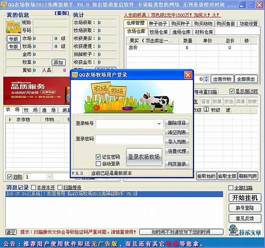This screenshot has height=248, width=265.
Task: Click the 农作物 column header
Action: (x=28, y=120)
